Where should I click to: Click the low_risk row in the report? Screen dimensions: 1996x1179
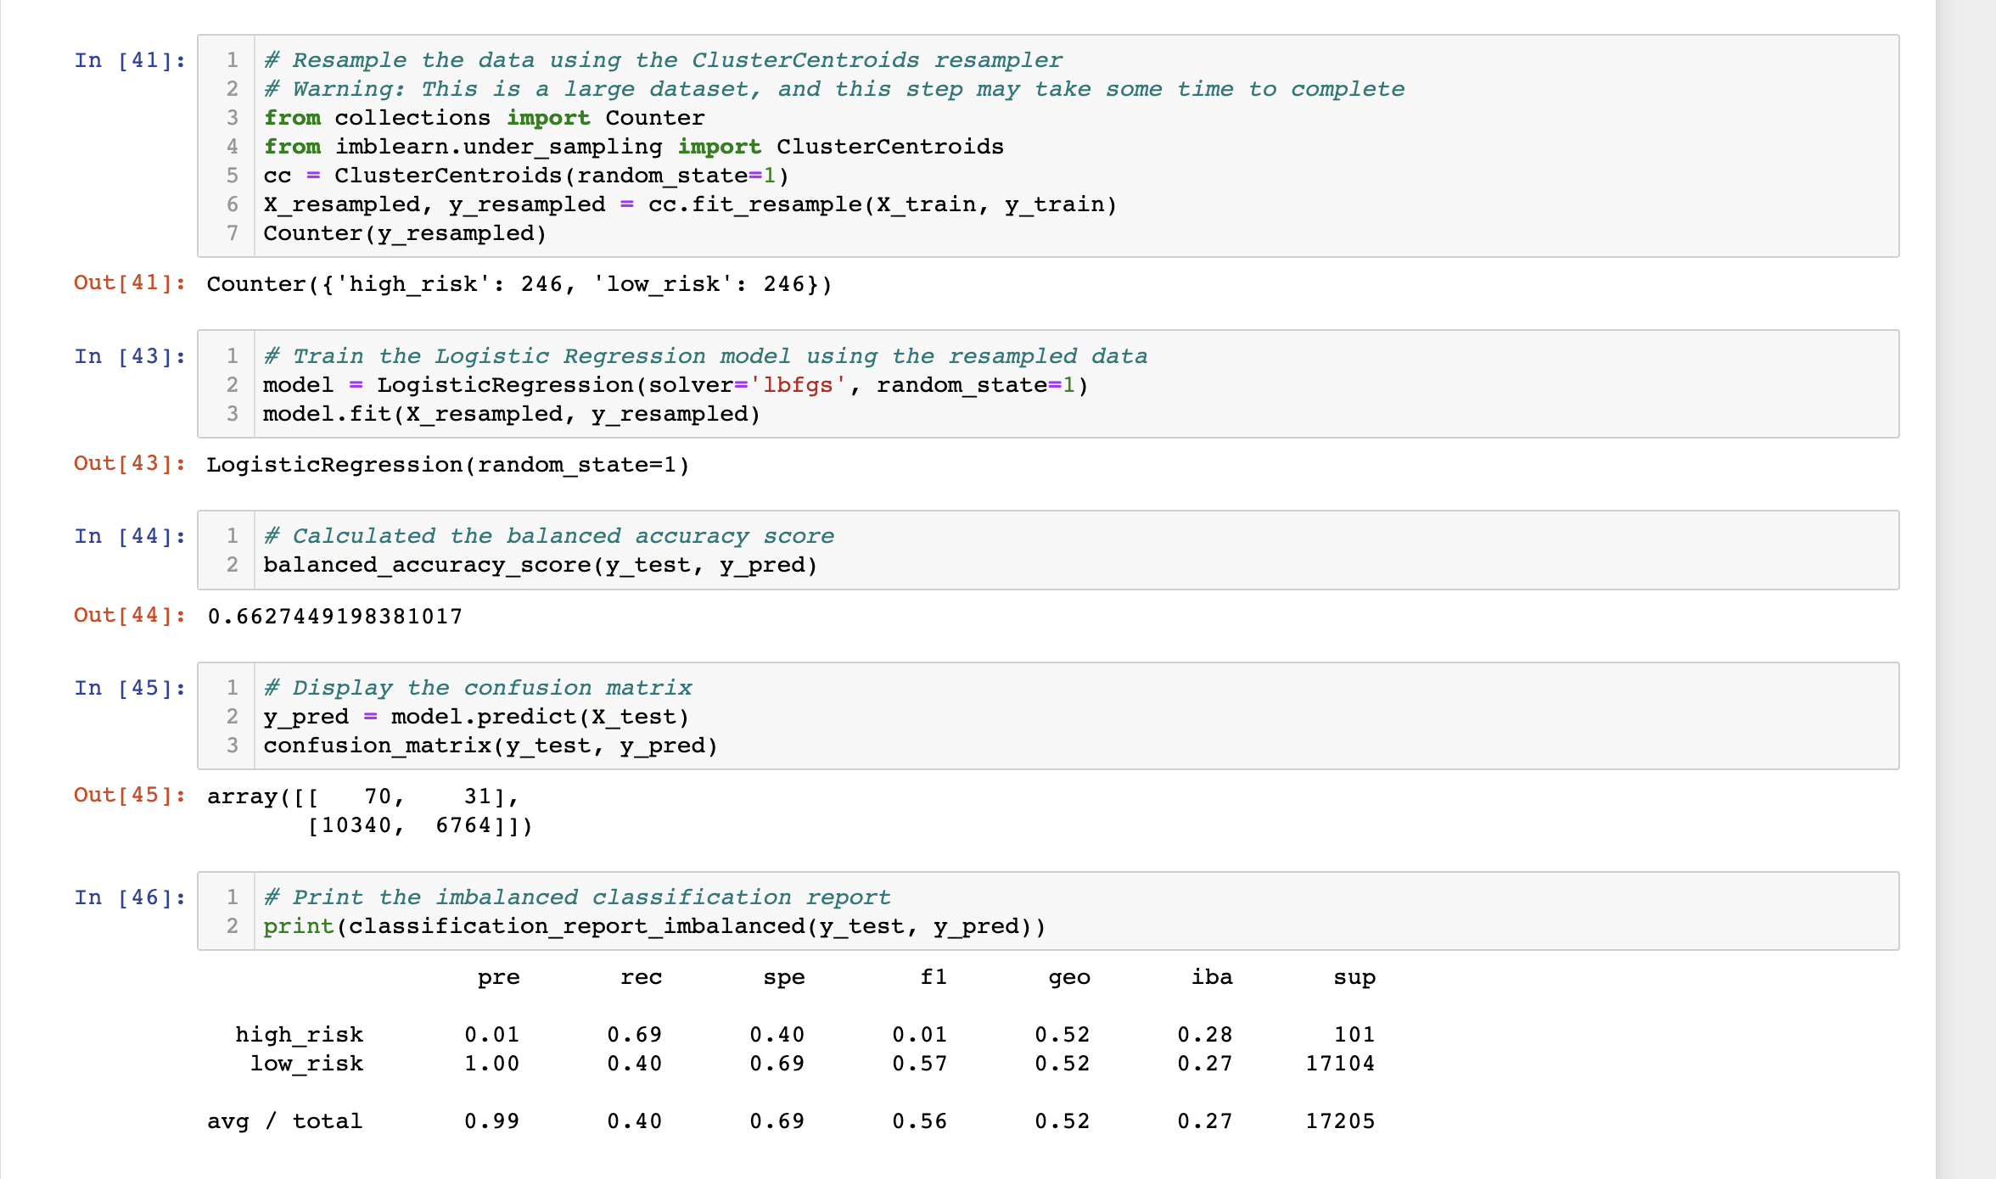point(306,1063)
